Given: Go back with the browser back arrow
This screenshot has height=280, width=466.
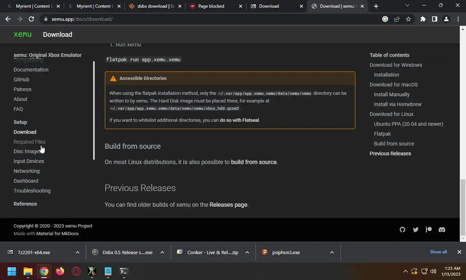Looking at the screenshot, I should (8, 19).
